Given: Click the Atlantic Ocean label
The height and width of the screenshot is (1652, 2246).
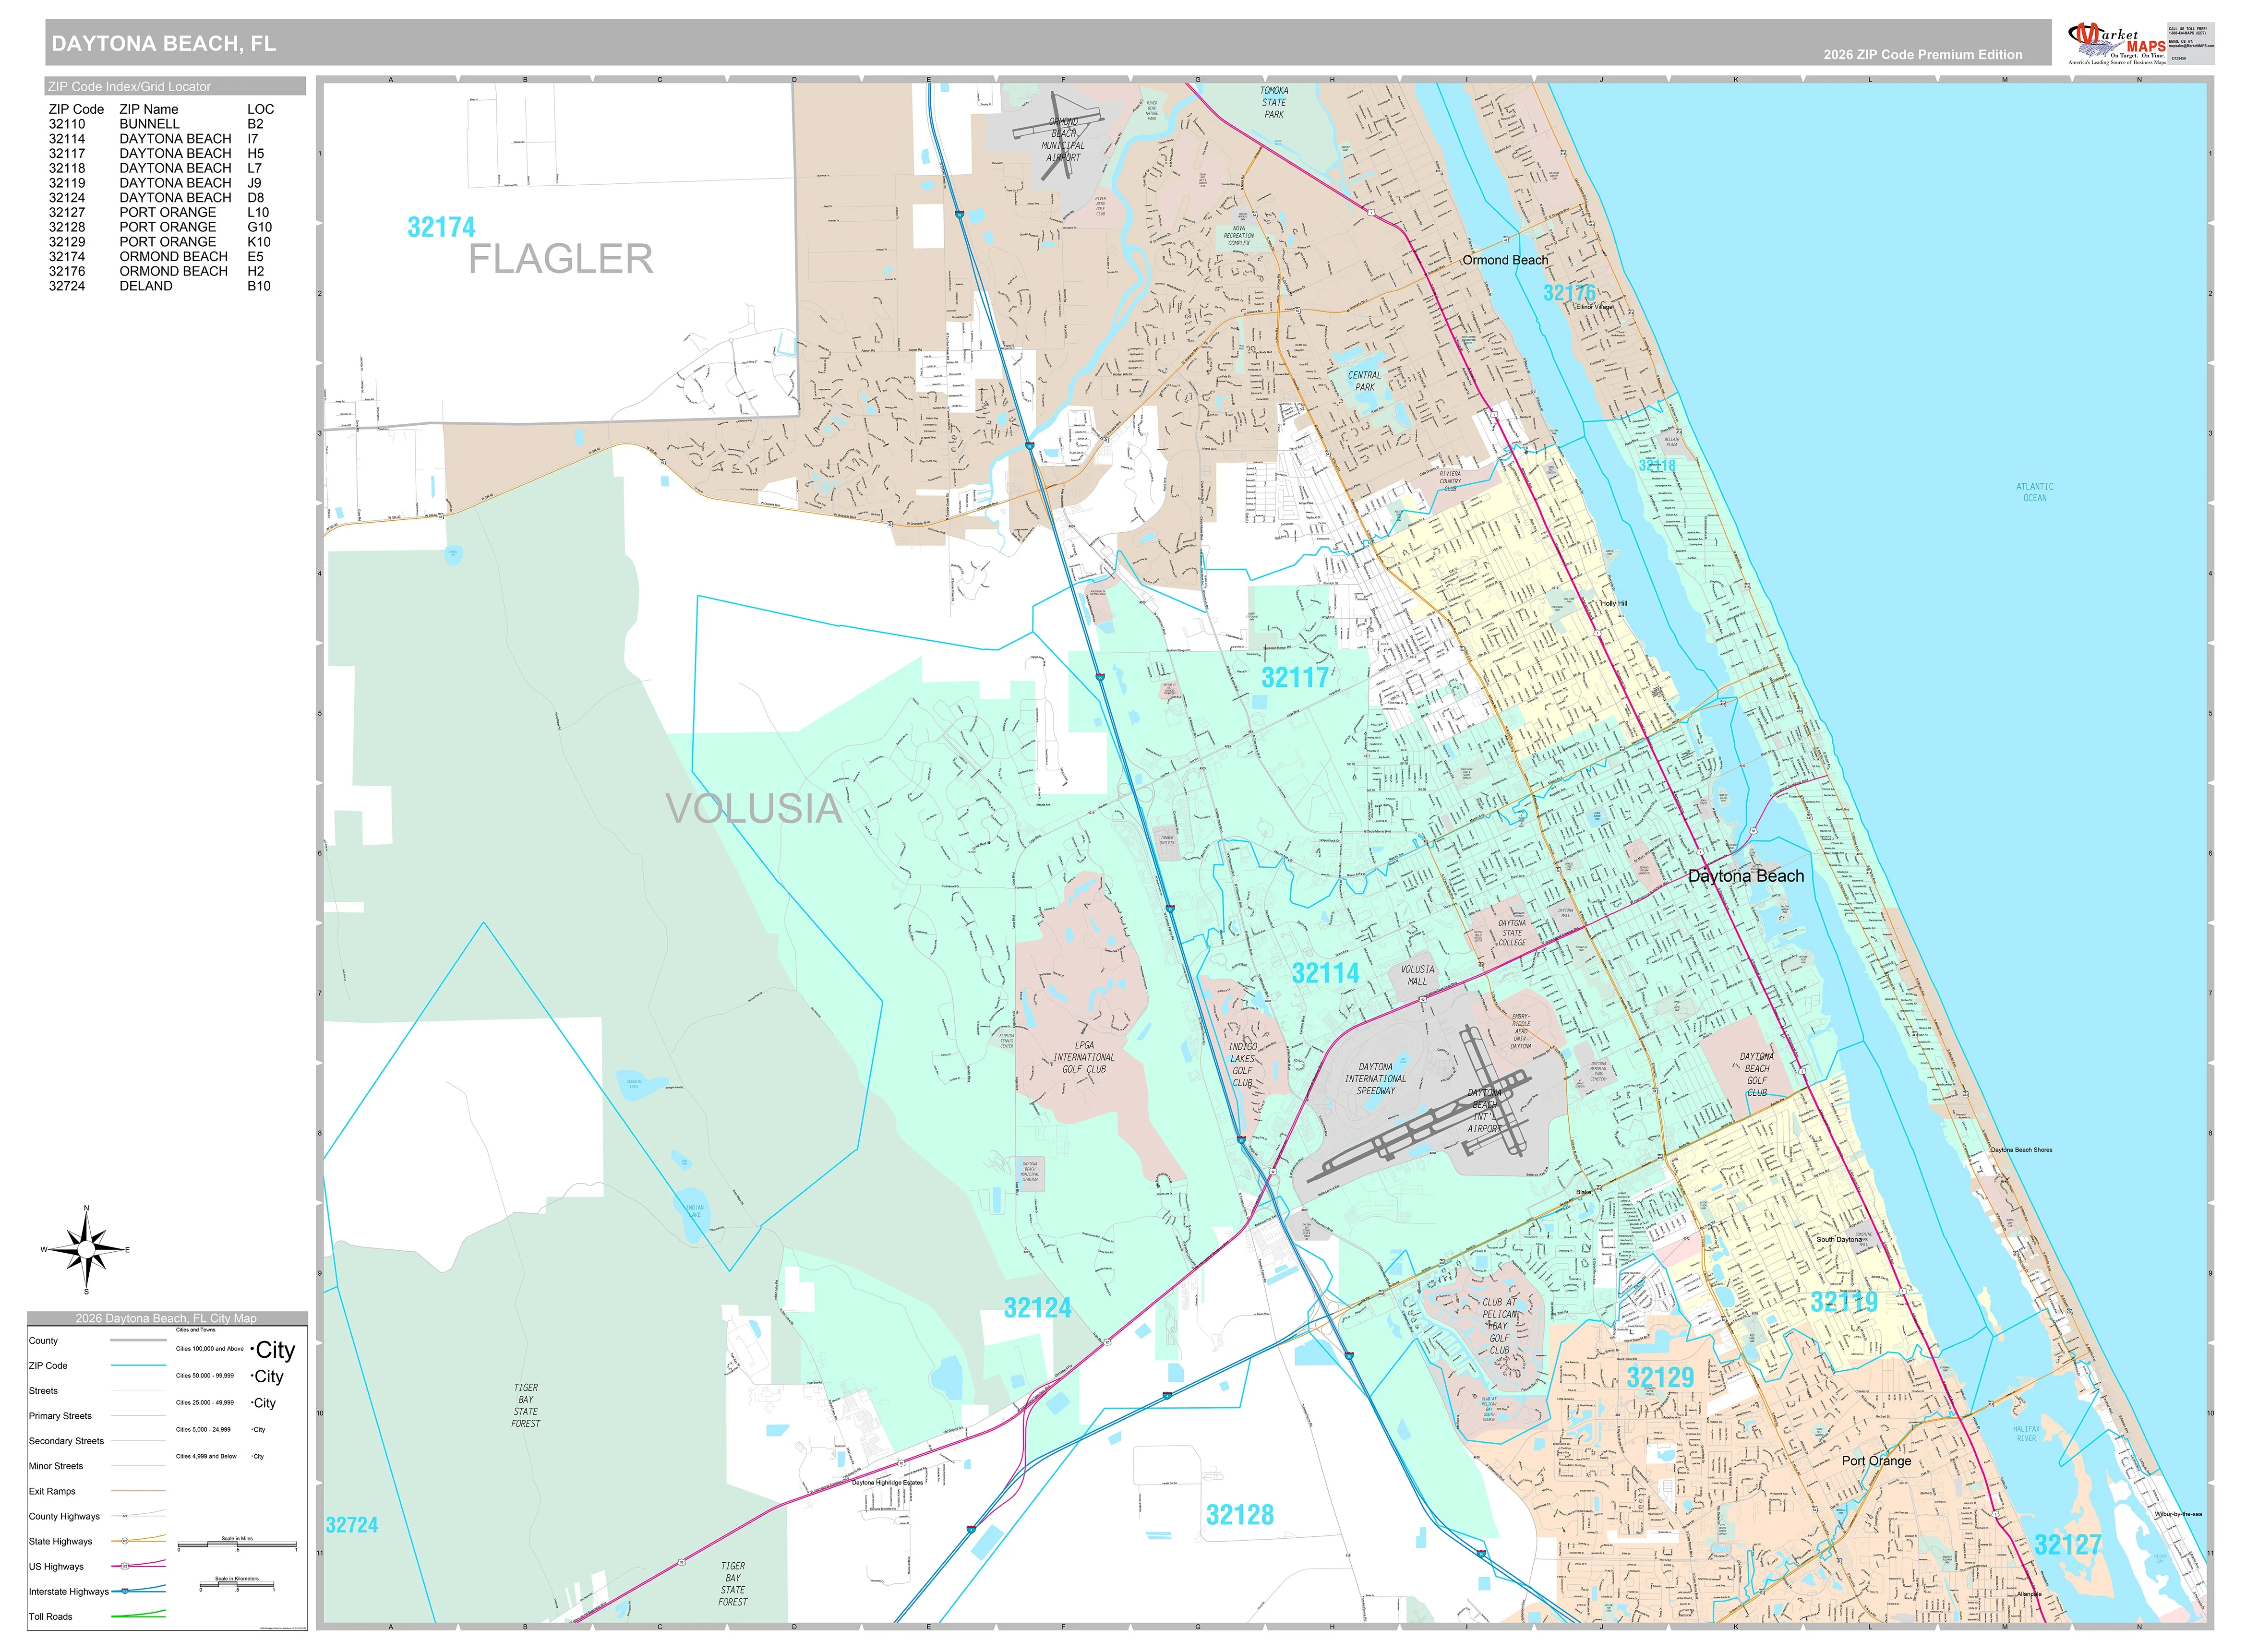Looking at the screenshot, I should coord(2035,492).
